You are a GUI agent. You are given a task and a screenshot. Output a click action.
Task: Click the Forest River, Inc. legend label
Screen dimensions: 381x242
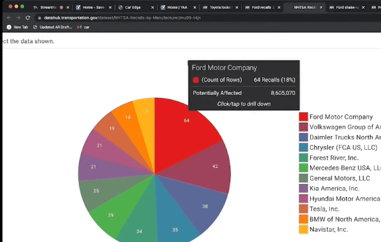click(334, 158)
